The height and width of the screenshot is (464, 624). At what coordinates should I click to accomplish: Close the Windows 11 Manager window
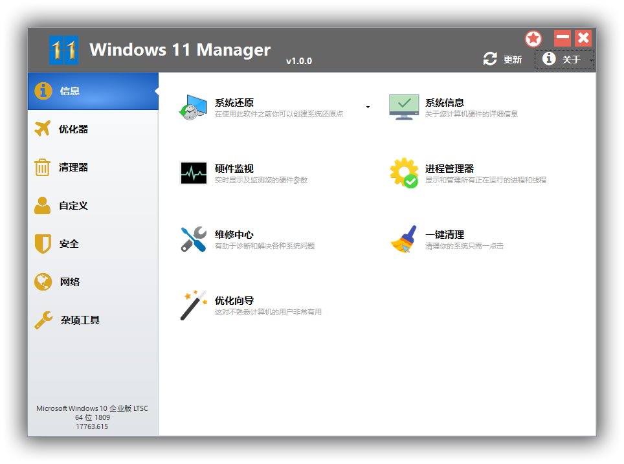[x=583, y=38]
